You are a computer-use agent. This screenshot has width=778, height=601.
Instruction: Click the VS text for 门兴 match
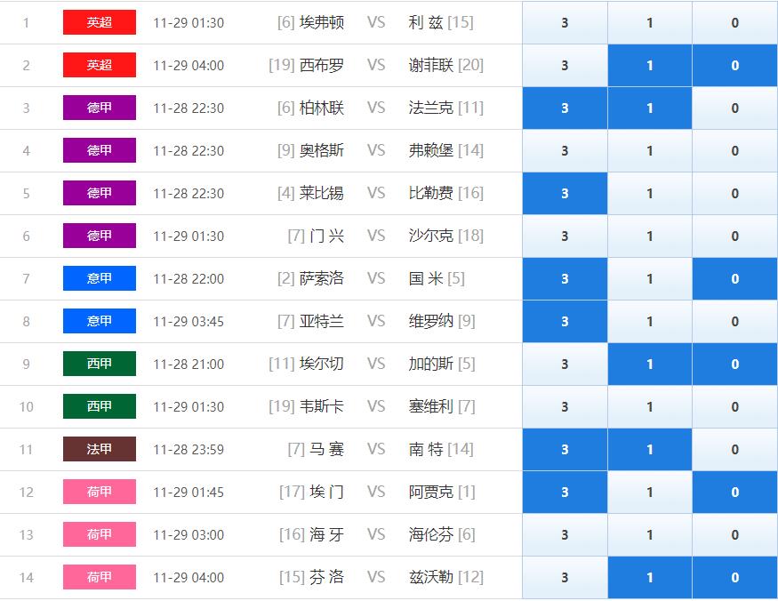[x=376, y=236]
